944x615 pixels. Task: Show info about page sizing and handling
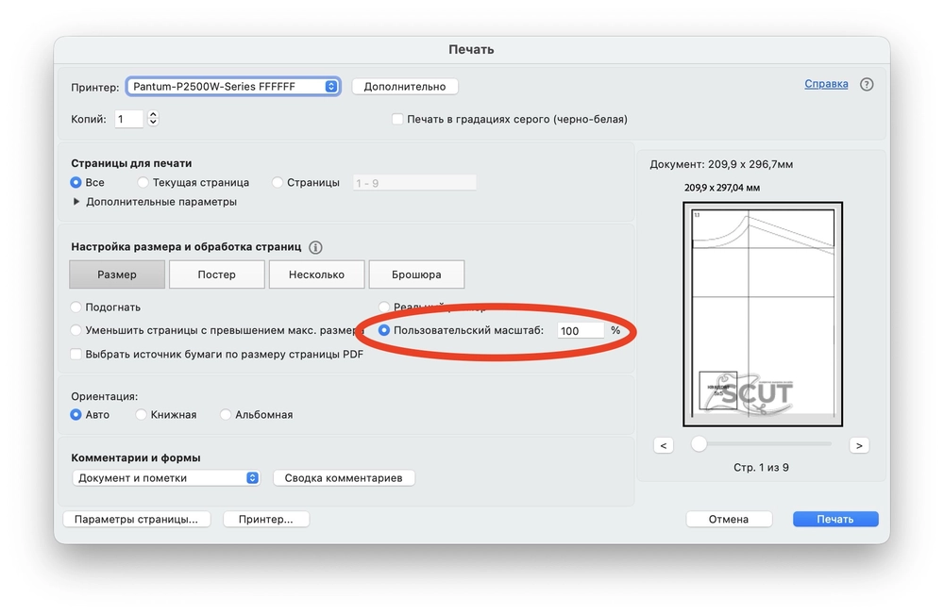[315, 247]
